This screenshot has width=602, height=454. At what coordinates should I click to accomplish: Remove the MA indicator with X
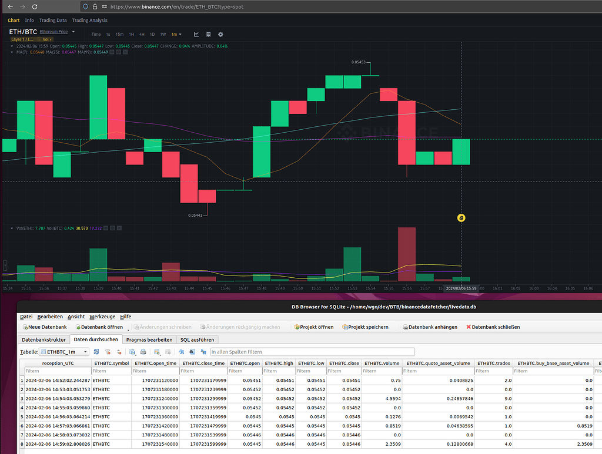point(125,52)
